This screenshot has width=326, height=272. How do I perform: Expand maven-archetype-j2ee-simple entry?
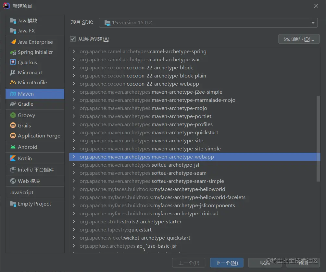pos(74,92)
